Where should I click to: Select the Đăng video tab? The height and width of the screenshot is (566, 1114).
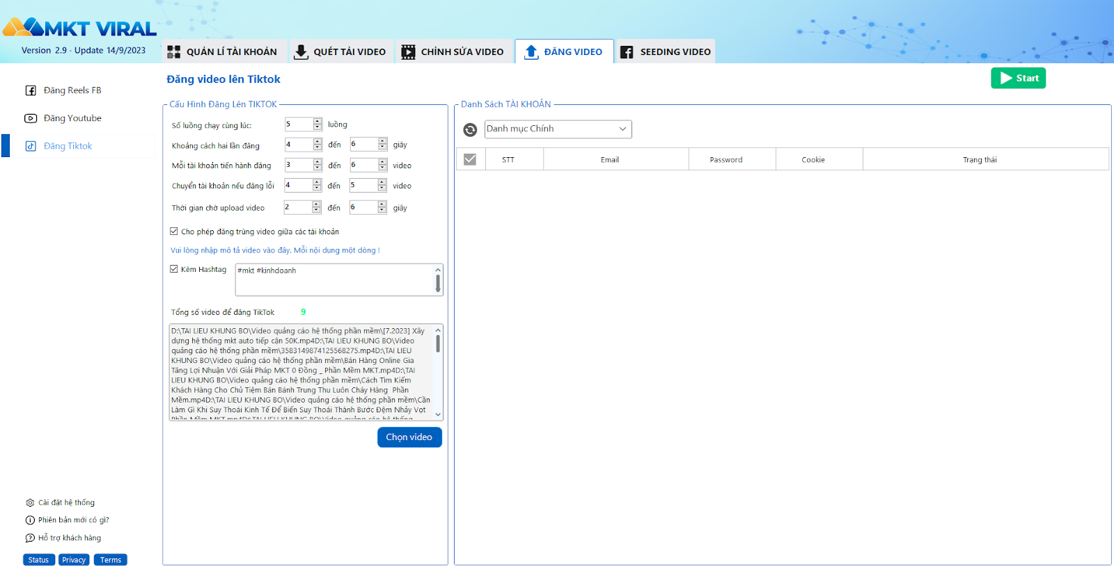[x=564, y=51]
